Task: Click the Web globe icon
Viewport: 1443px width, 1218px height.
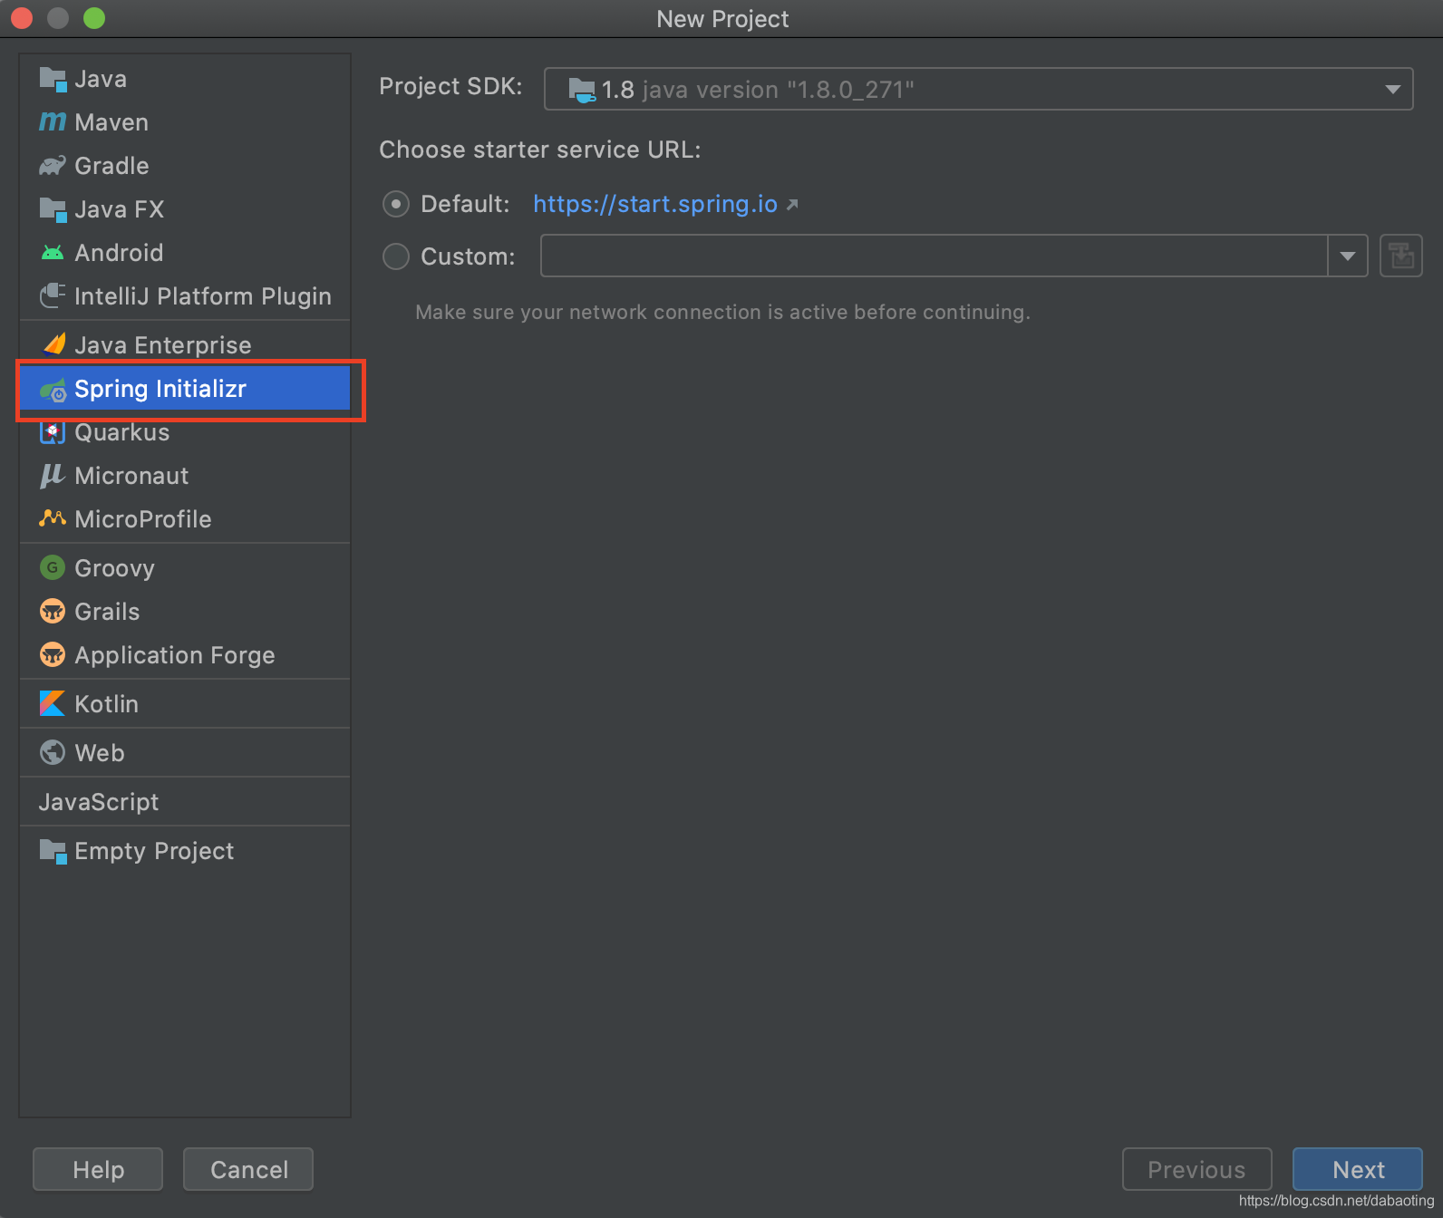Action: coord(53,752)
